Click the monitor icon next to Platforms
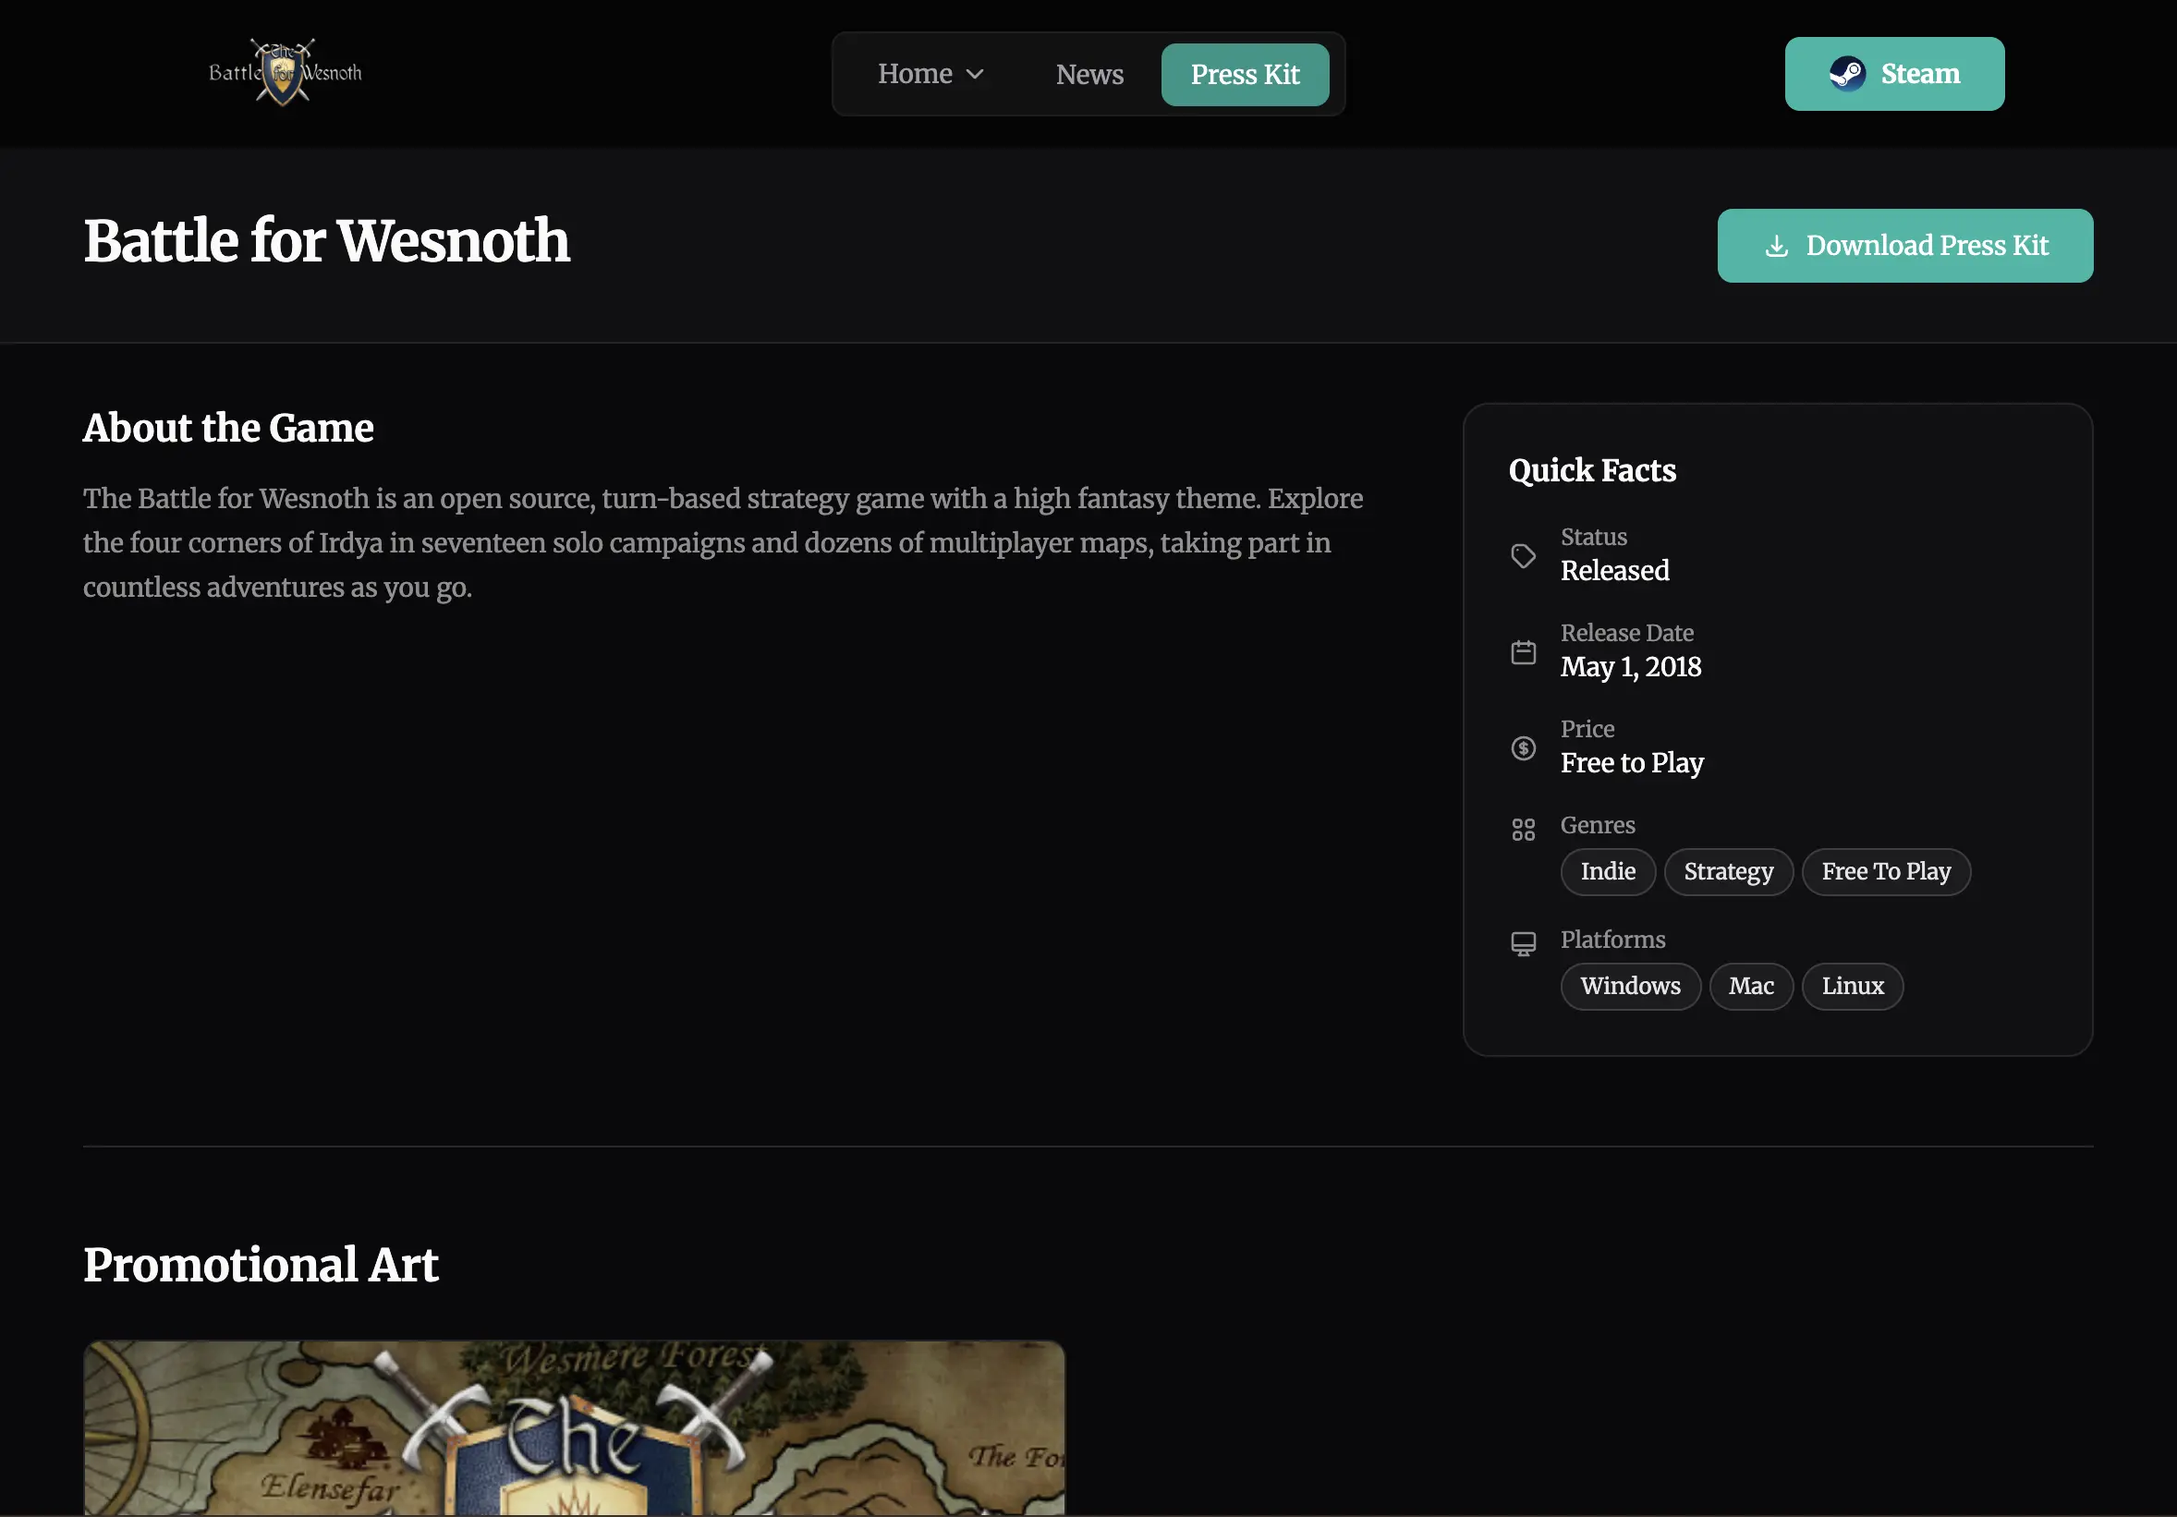 tap(1524, 942)
